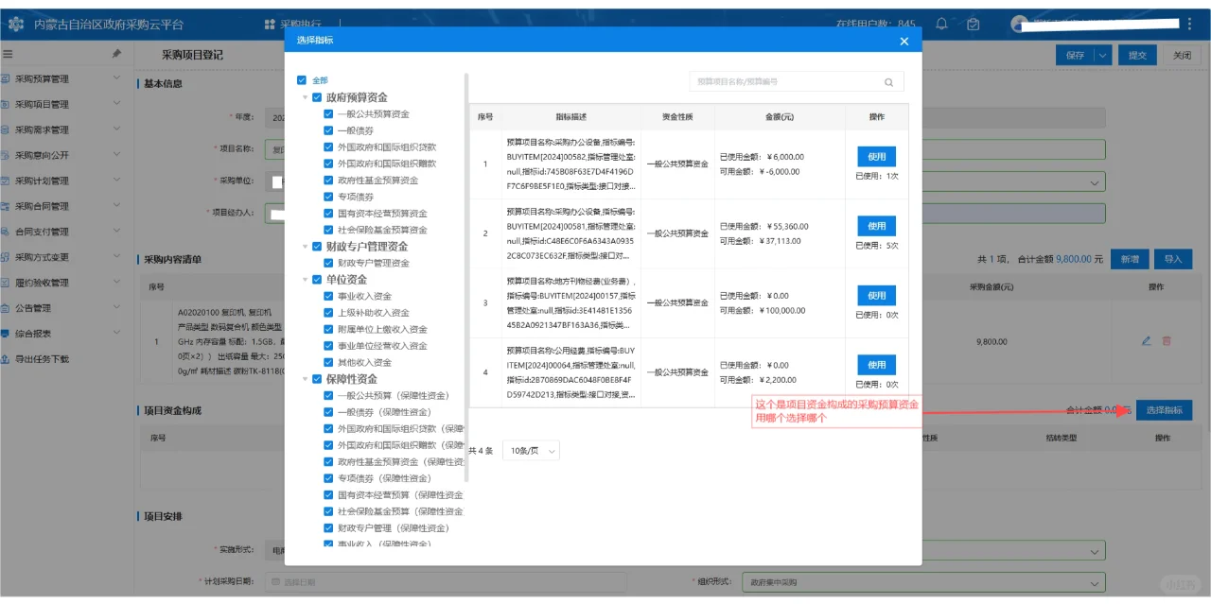Toggle the 专项债券 checkbox

tap(328, 197)
